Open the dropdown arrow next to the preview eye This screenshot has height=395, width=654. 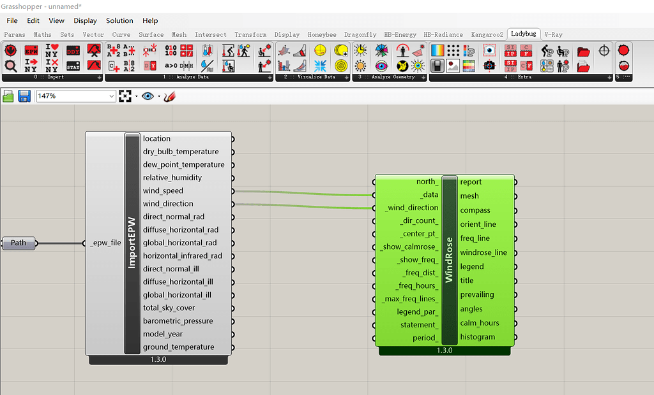click(158, 97)
